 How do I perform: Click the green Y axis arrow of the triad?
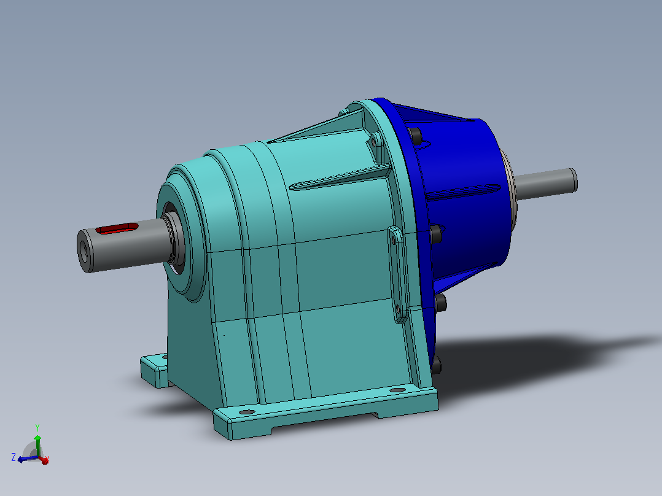tap(37, 445)
